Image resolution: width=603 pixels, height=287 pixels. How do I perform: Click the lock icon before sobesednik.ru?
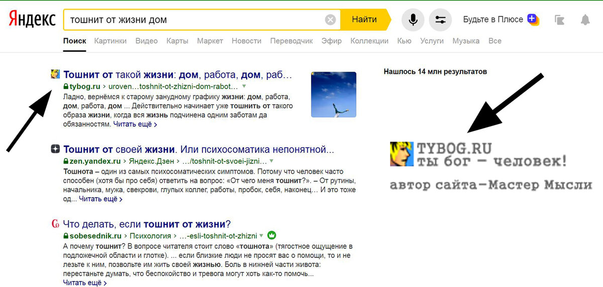coord(66,236)
